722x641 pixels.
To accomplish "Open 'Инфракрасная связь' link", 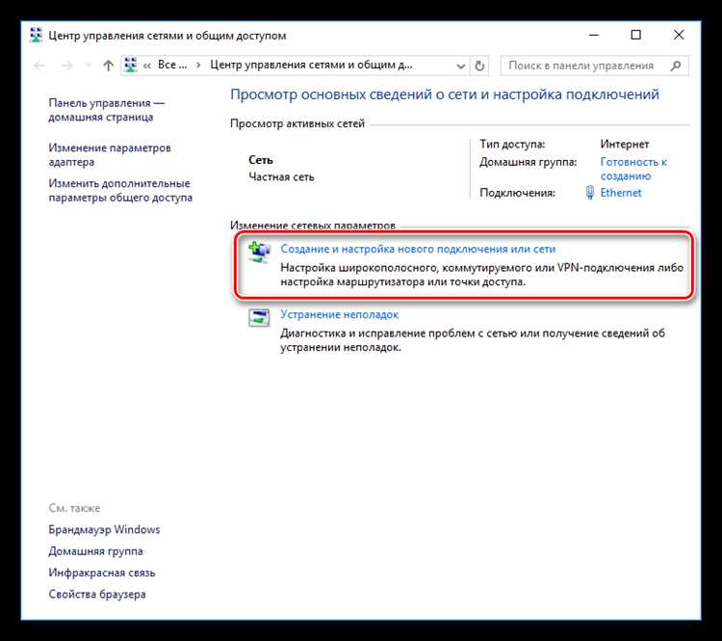I will [x=102, y=573].
